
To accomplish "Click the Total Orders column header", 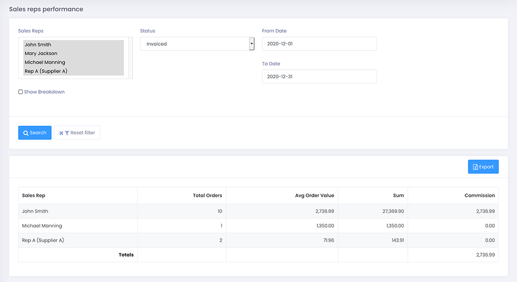I will (207, 196).
